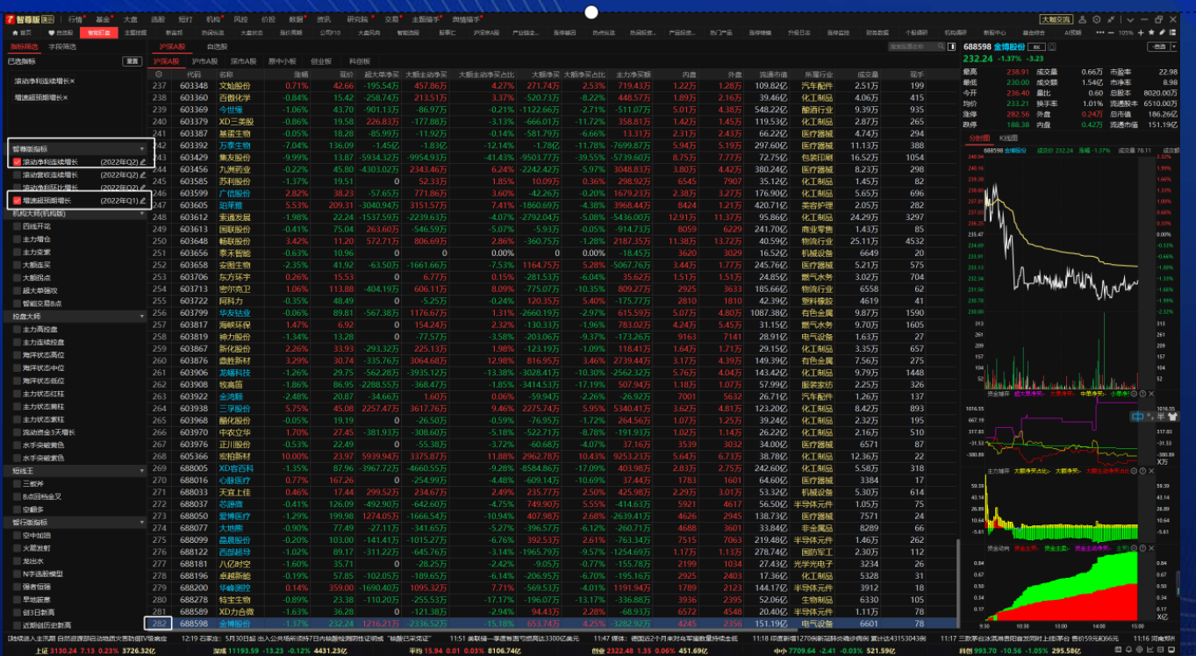Open the 一色选 dropdown arrow
This screenshot has width=1196, height=656.
pos(1173,46)
